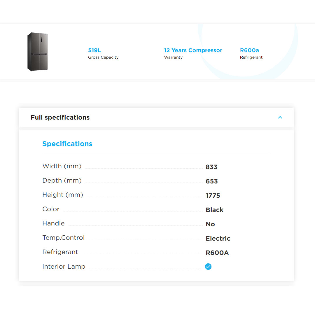This screenshot has width=315, height=315.
Task: Click the Full specifications header title
Action: point(60,118)
